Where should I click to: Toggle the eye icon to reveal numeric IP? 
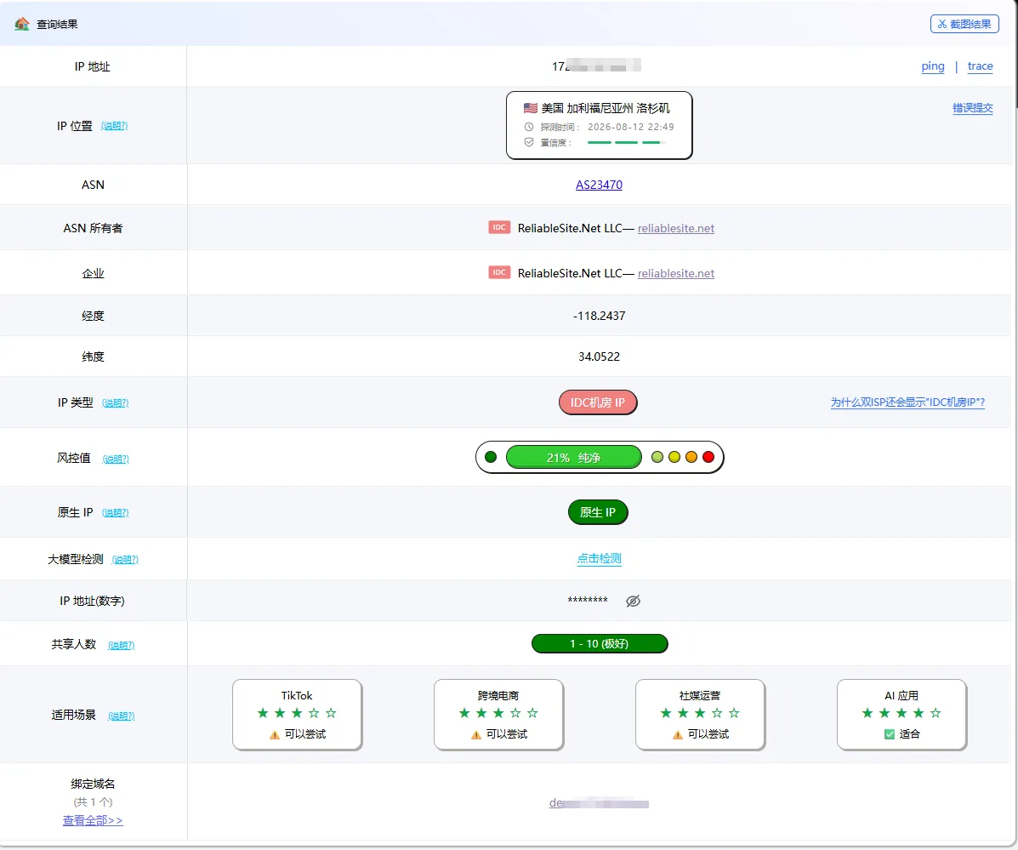[633, 601]
